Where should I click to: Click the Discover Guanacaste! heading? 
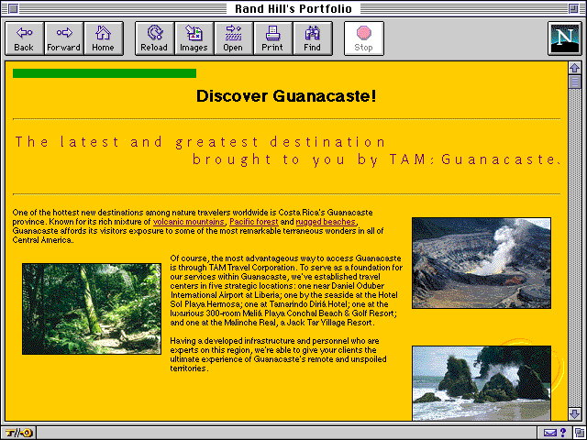tap(286, 96)
